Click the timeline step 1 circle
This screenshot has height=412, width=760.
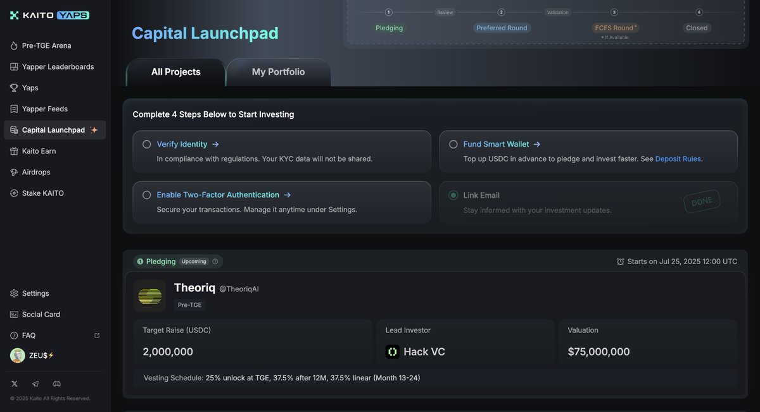coord(388,12)
